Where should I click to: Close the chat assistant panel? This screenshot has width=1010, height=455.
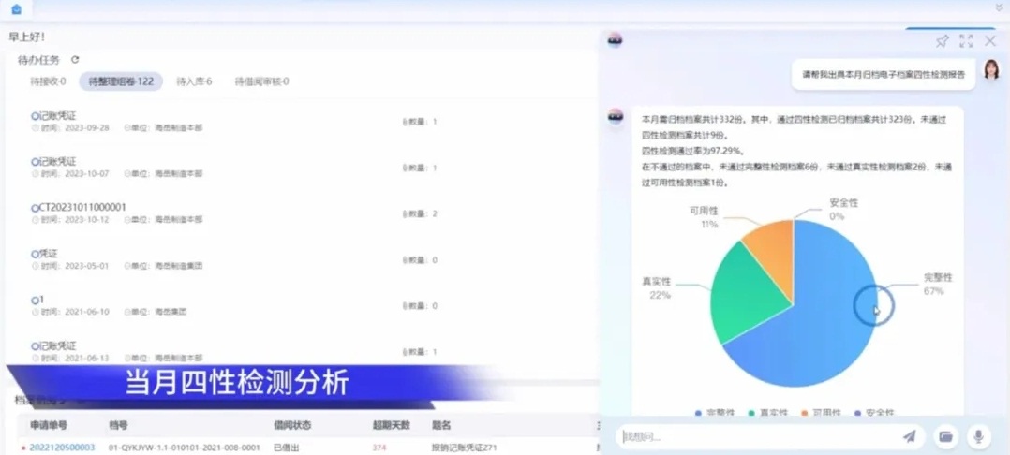(990, 41)
